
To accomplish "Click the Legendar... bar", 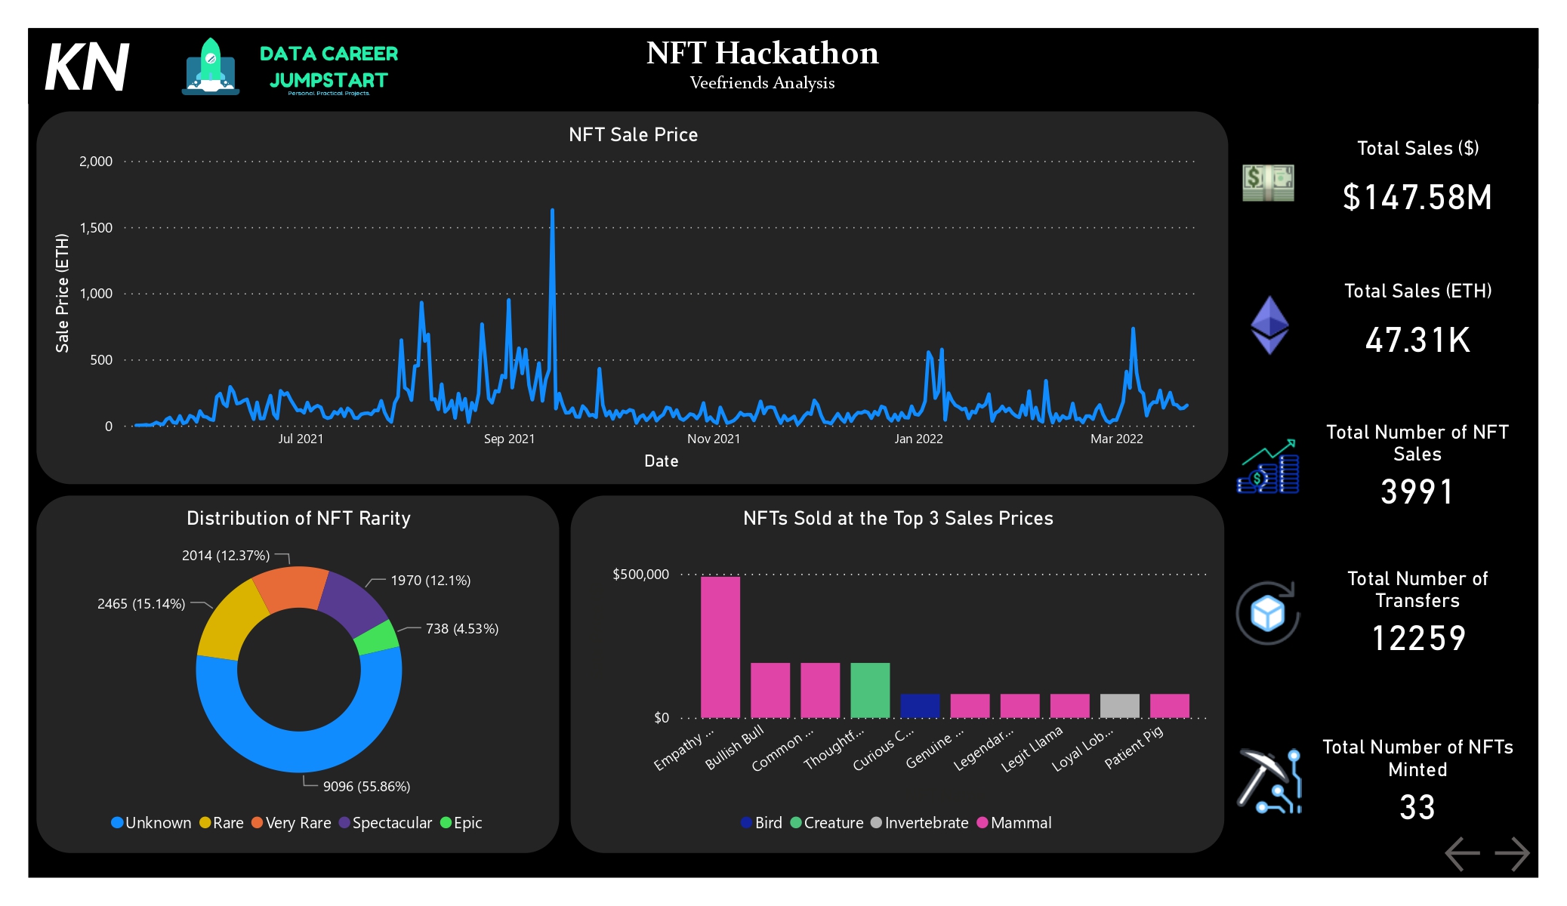I will click(x=1019, y=706).
